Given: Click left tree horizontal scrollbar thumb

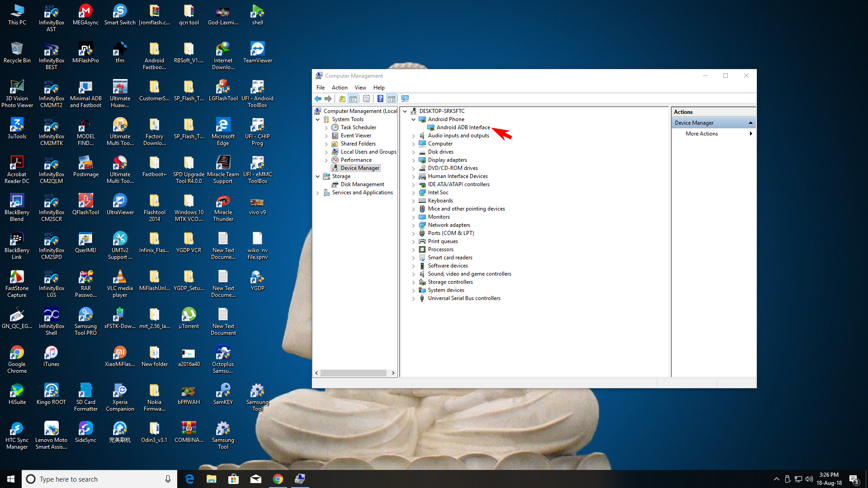Looking at the screenshot, I should click(x=354, y=373).
